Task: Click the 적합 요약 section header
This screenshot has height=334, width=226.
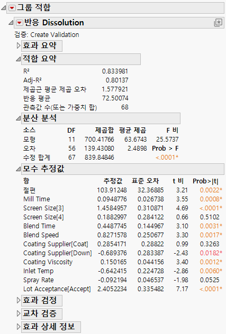Action: (x=81, y=59)
